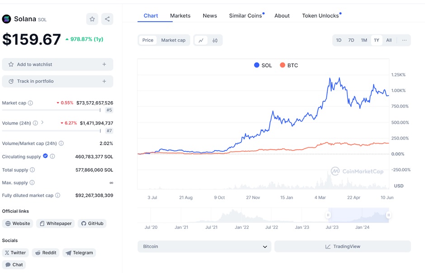
Task: Click info icon beside Total supply
Action: coord(32,170)
